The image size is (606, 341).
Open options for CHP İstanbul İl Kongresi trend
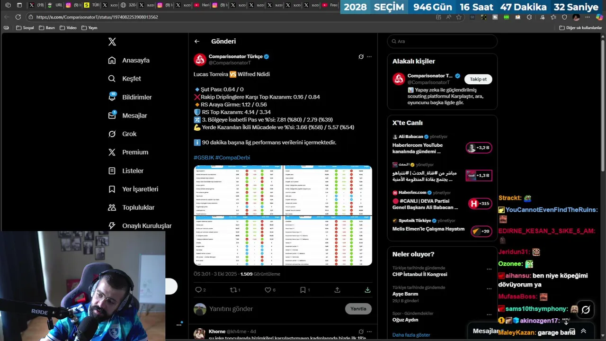pos(489,269)
